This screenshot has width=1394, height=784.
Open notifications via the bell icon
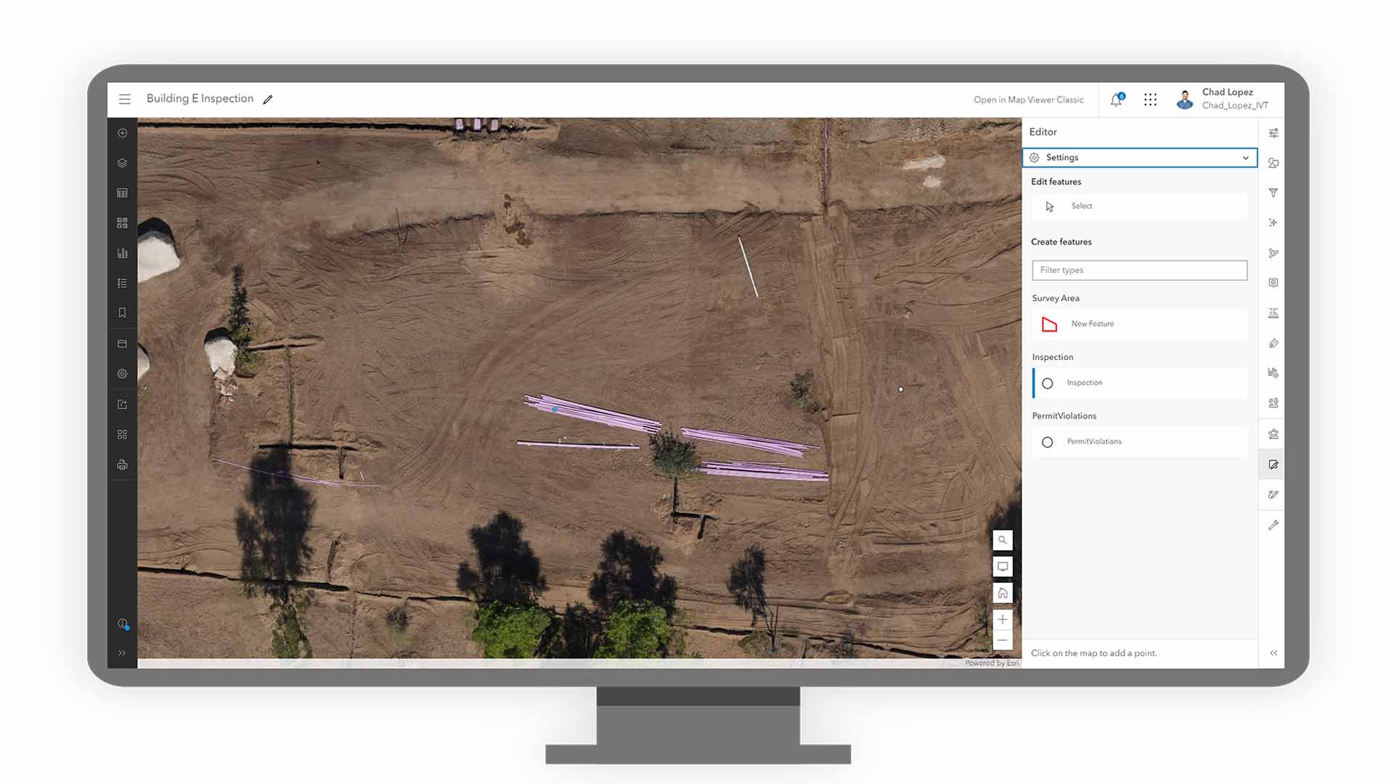point(1116,99)
